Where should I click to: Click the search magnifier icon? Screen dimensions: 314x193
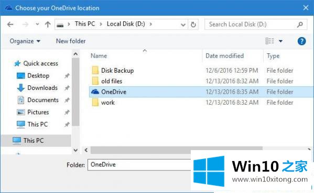pos(300,25)
